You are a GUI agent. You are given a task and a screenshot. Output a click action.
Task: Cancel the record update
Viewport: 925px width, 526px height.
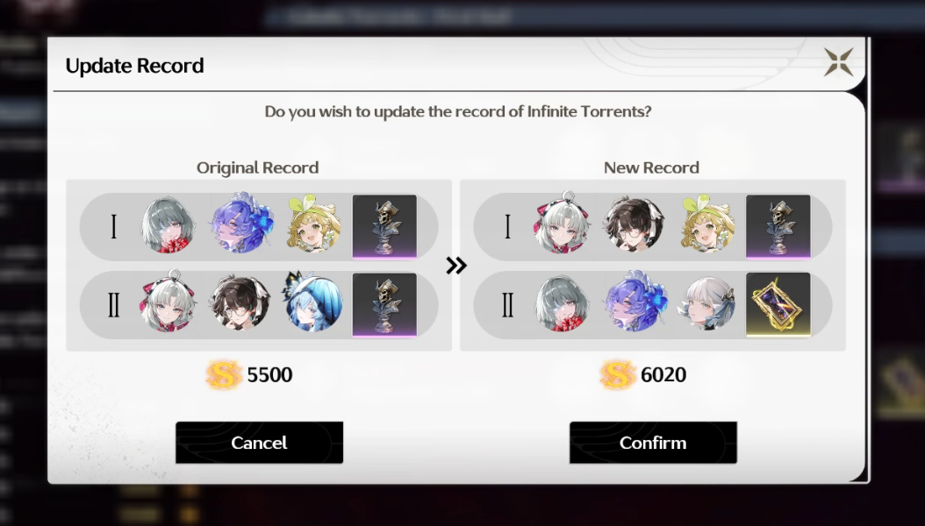(x=259, y=443)
